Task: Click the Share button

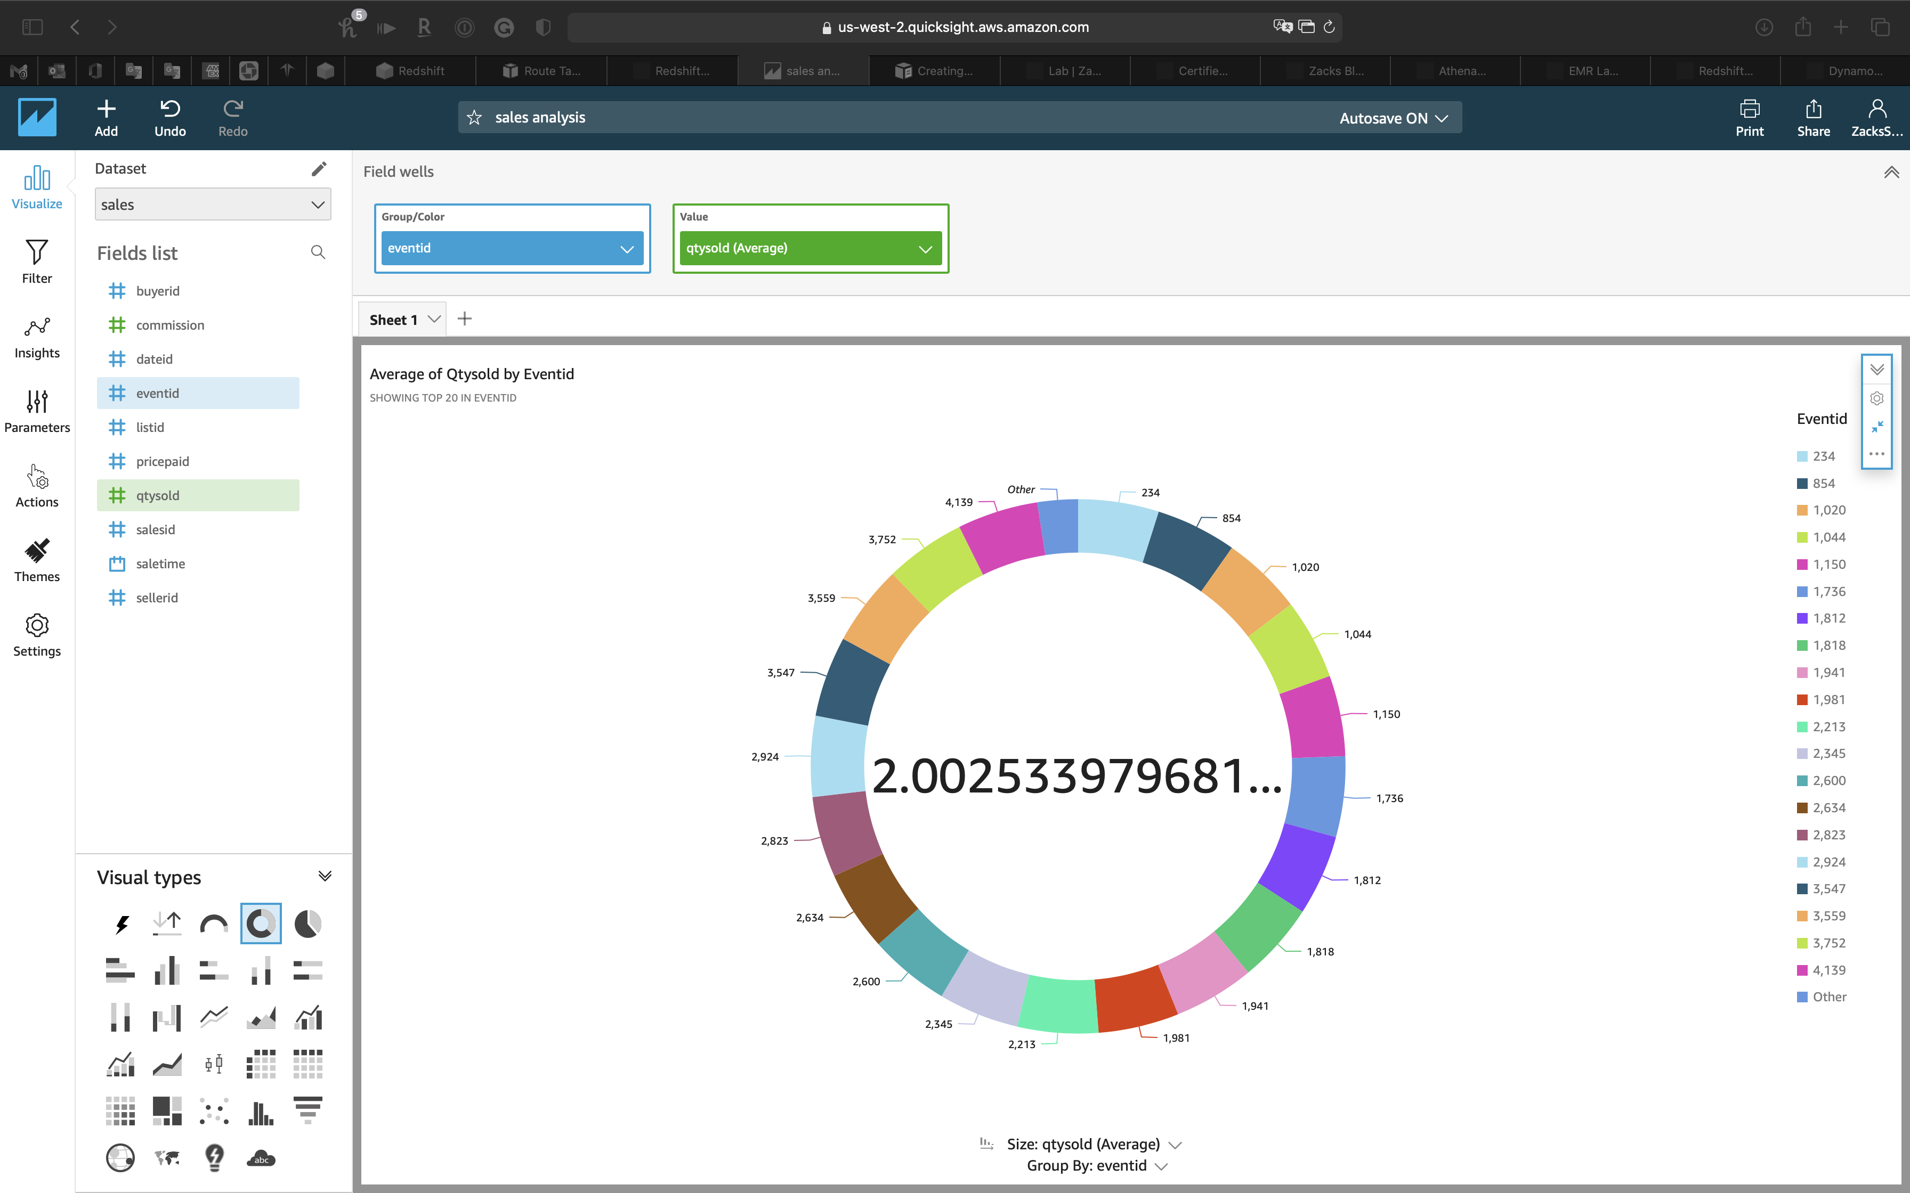Action: tap(1813, 118)
